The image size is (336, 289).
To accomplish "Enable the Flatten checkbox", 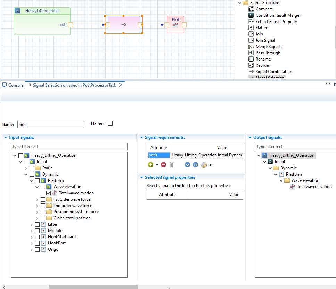I will [x=110, y=123].
